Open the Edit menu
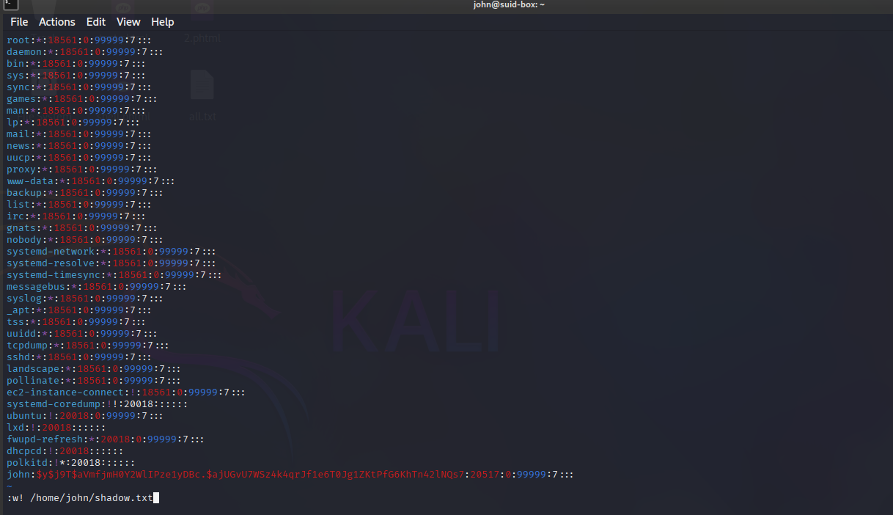The height and width of the screenshot is (515, 893). coord(96,22)
